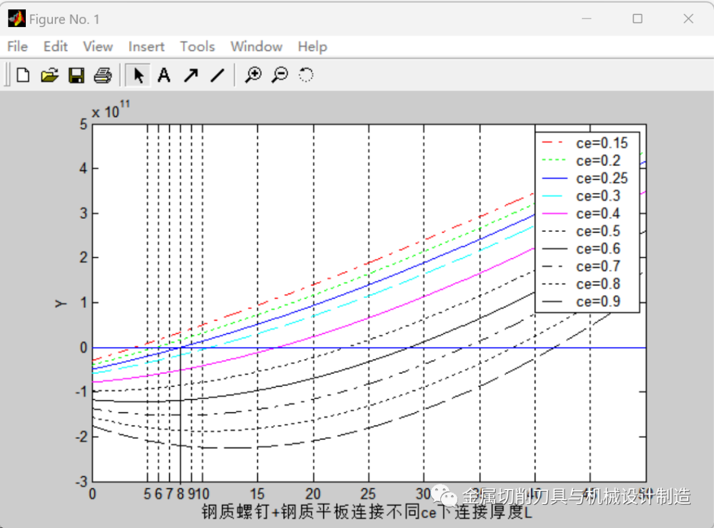Screen dimensions: 714x528
Task: Open the File menu
Action: pos(17,46)
